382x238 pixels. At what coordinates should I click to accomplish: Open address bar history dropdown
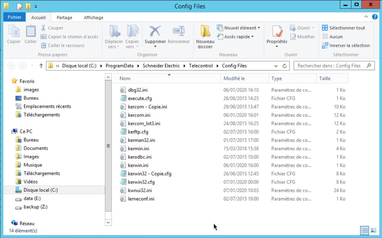[x=276, y=66]
